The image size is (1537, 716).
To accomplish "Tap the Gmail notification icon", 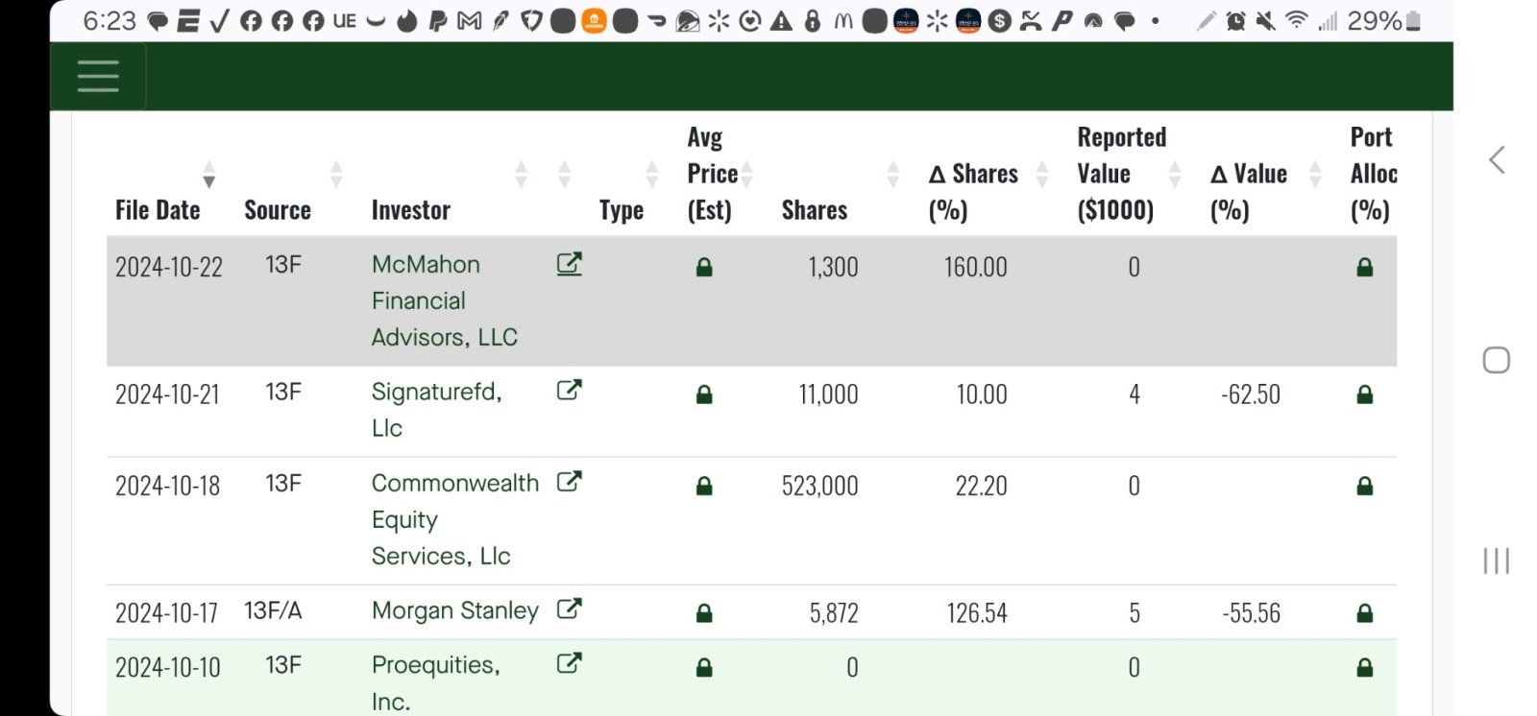I will click(470, 20).
